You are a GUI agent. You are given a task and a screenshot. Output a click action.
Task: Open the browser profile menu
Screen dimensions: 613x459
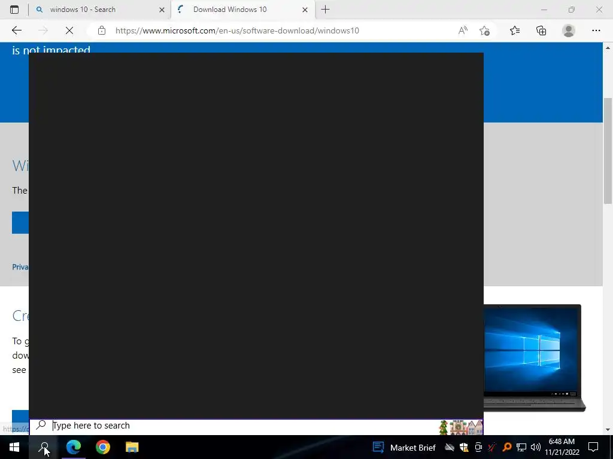(x=569, y=30)
